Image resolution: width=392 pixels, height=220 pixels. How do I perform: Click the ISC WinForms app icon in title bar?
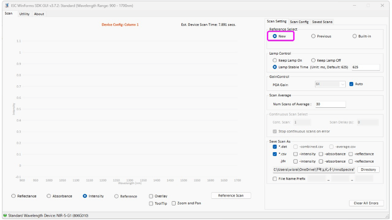(7, 5)
